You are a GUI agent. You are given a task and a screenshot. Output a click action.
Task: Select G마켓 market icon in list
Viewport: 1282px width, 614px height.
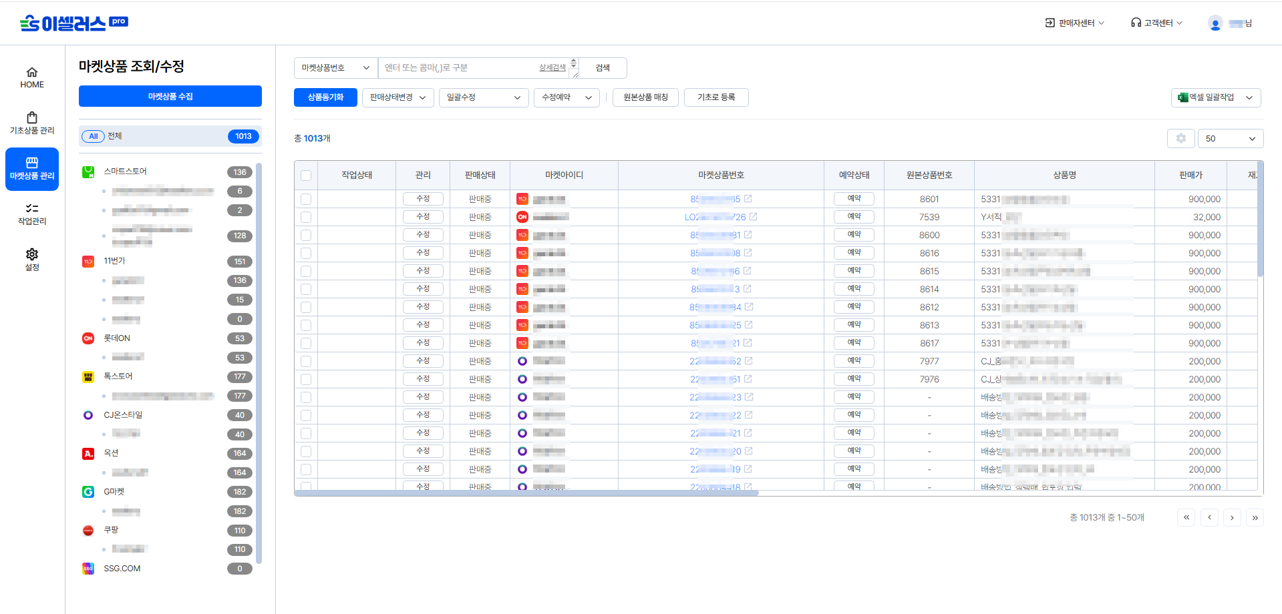click(x=88, y=492)
